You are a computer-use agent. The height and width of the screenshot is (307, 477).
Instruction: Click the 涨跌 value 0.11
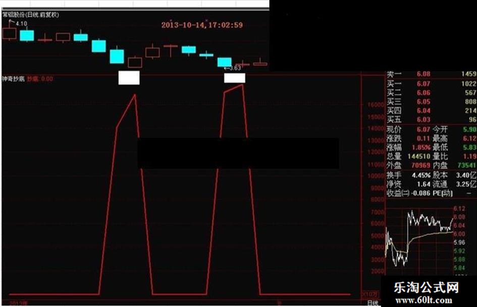[x=423, y=139]
